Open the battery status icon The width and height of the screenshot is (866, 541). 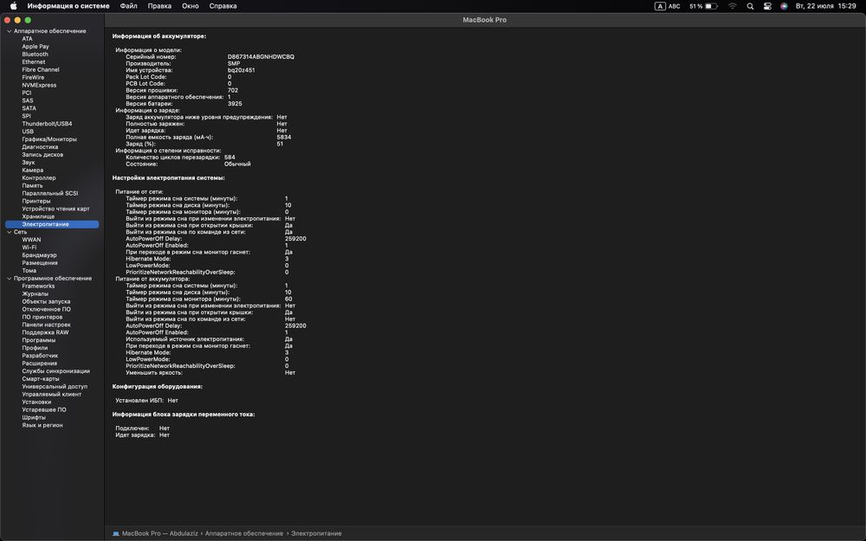(711, 6)
